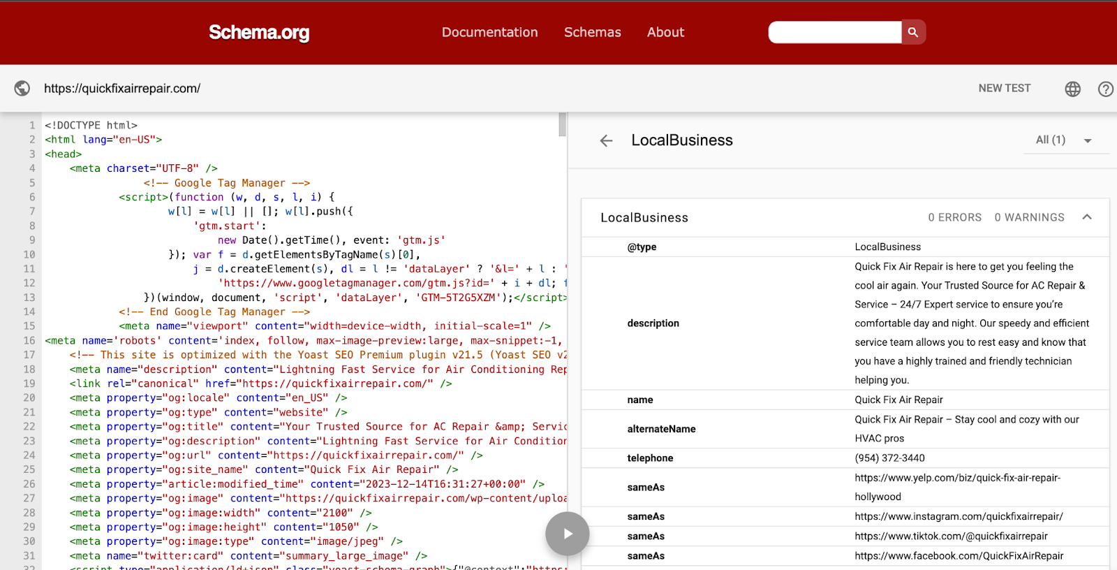Screen dimensions: 1117x570
Task: Start a NEW TEST
Action: (1004, 88)
